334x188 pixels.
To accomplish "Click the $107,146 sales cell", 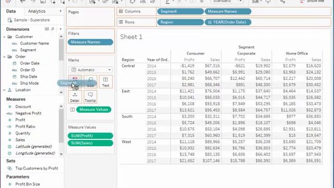I will coord(211,161).
